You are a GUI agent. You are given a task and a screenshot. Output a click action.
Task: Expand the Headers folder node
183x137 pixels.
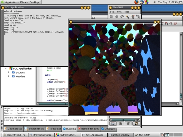click(8, 76)
